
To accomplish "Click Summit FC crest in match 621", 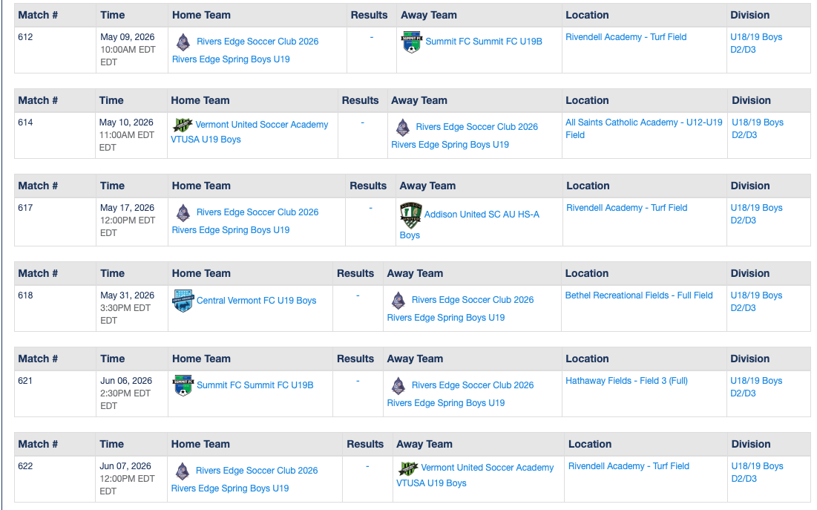I will pos(183,385).
